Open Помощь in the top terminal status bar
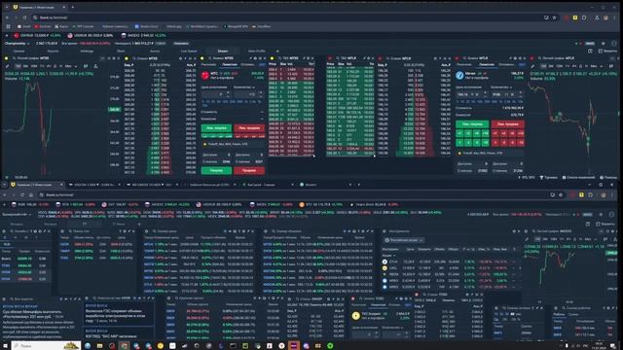 [607, 177]
